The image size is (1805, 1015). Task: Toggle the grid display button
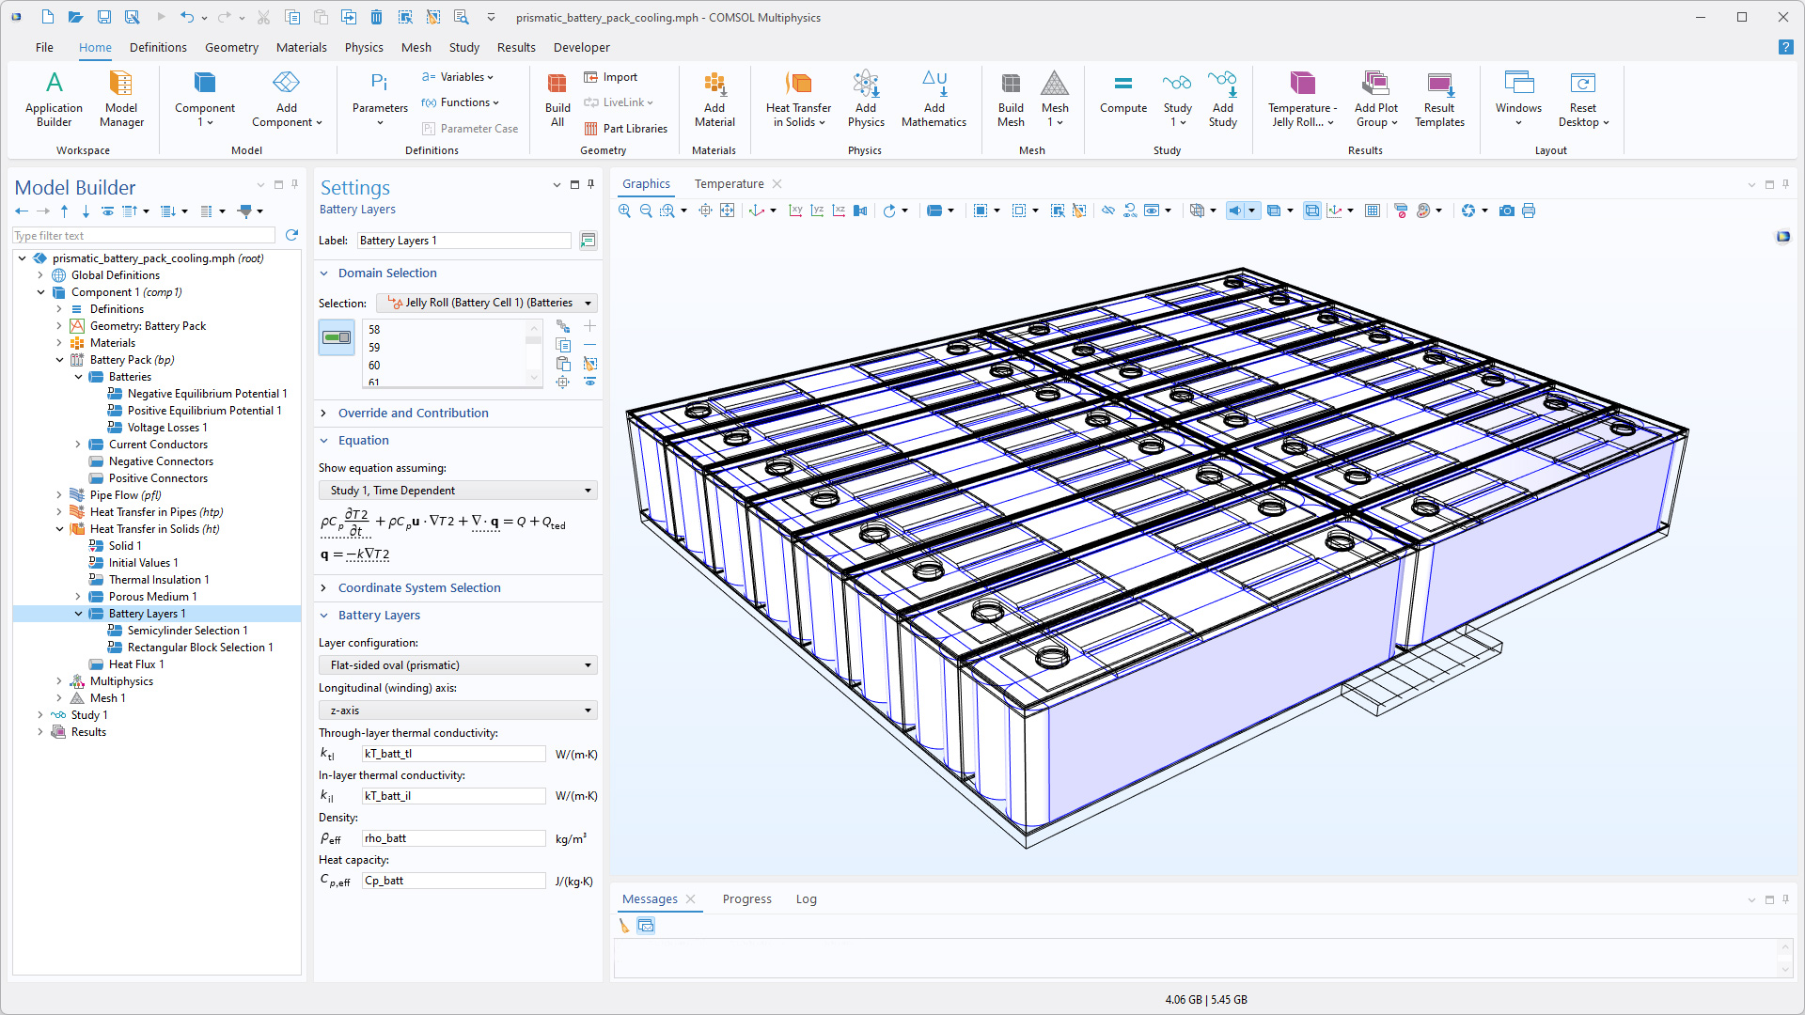pyautogui.click(x=1373, y=211)
